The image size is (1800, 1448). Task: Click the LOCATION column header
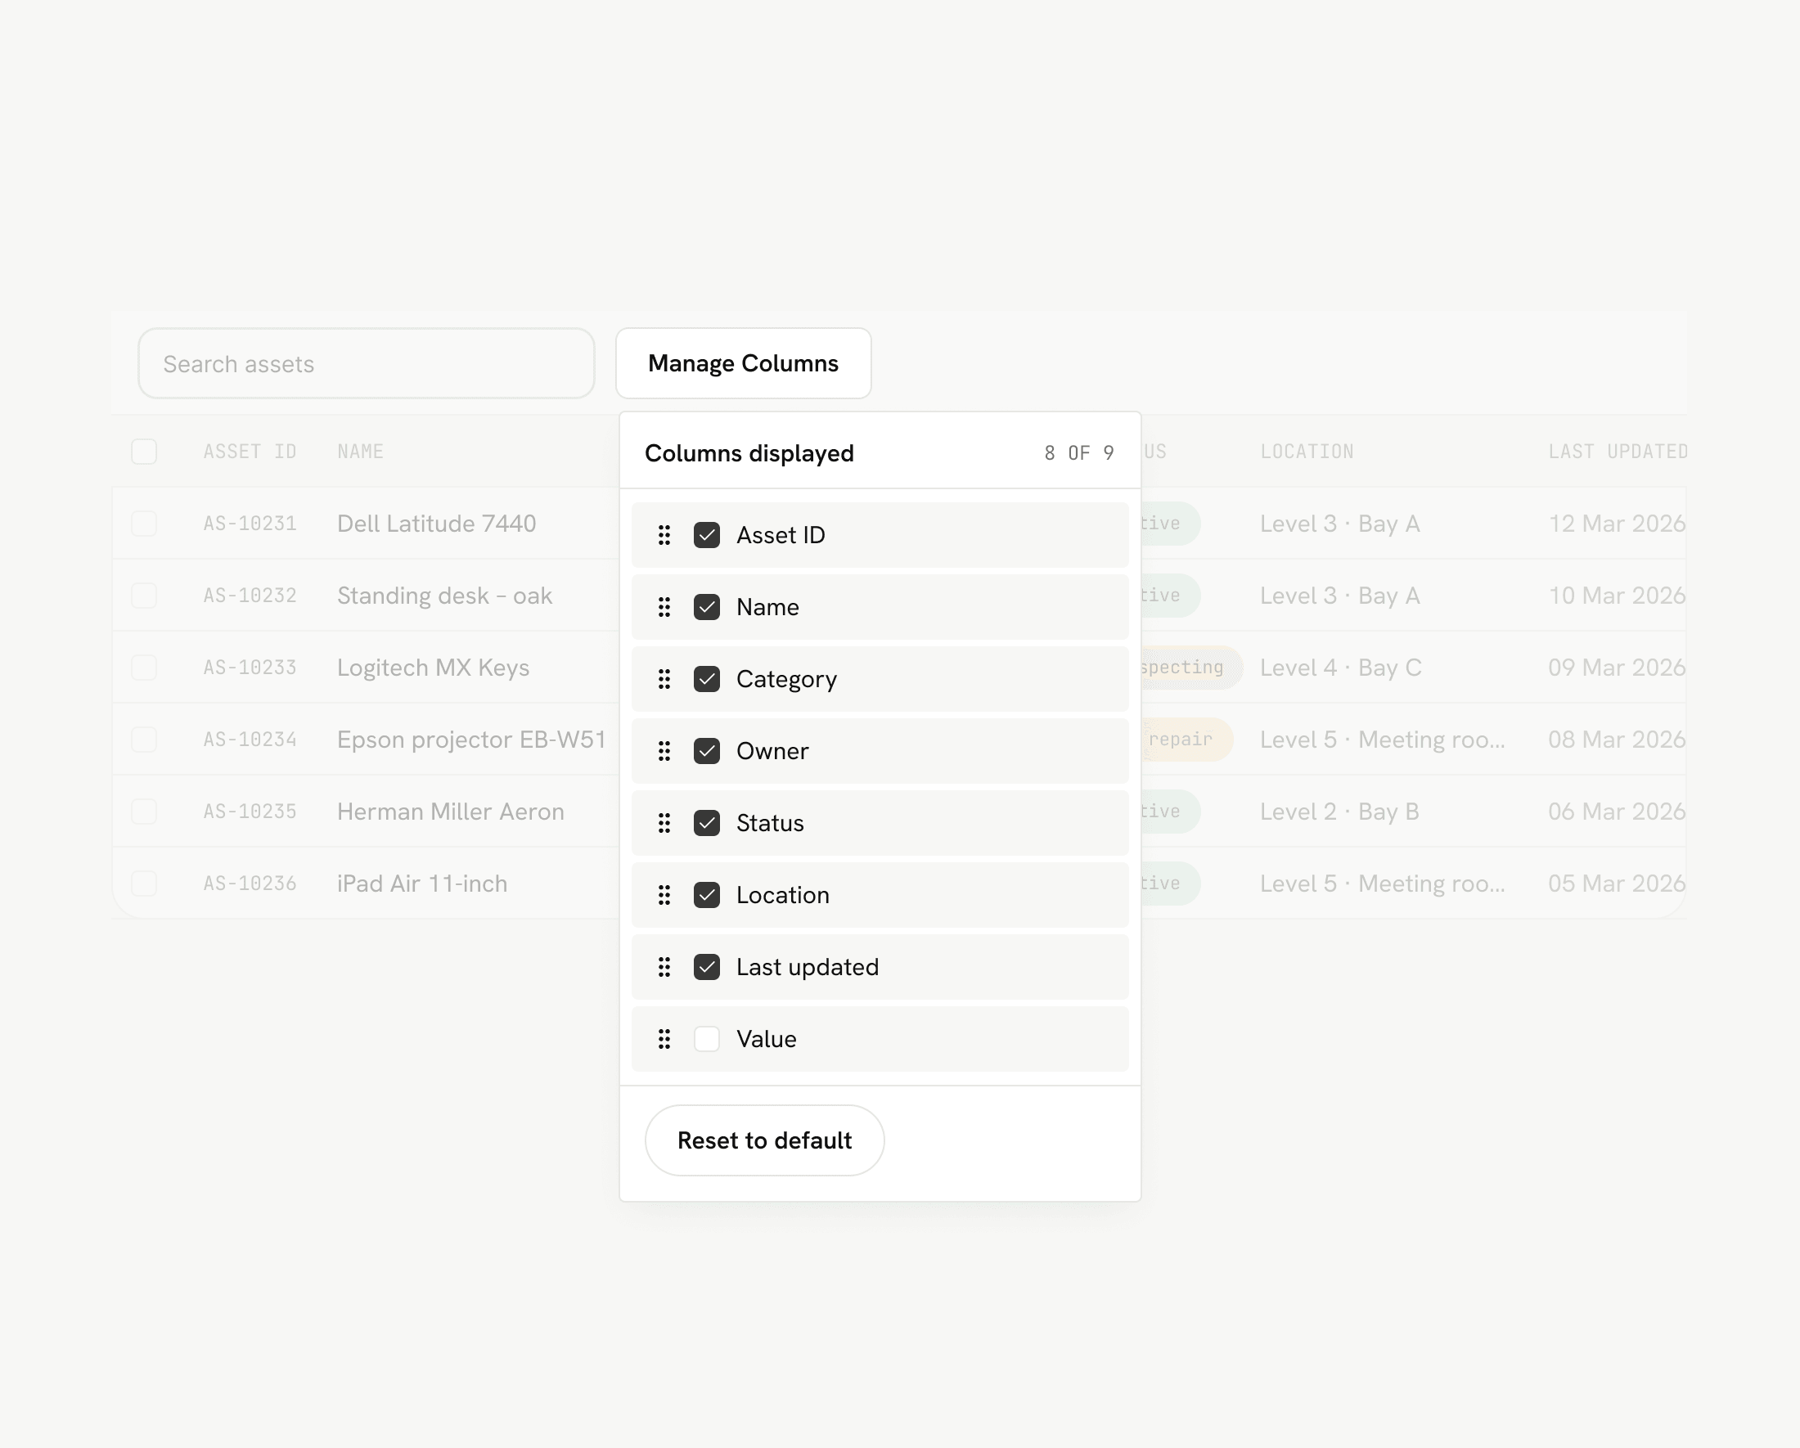click(x=1307, y=452)
